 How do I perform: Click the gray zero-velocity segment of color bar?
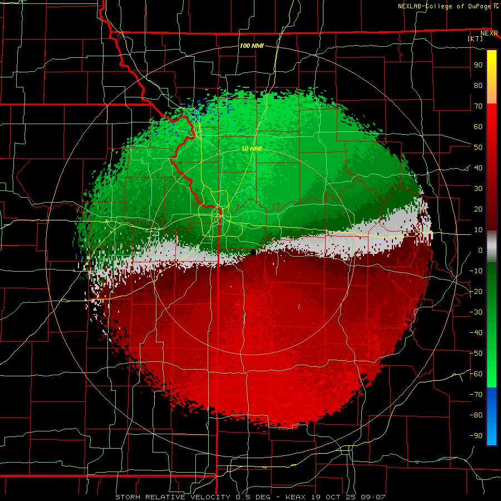[492, 247]
